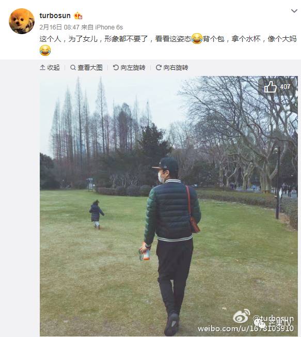The height and width of the screenshot is (337, 301).
Task: Collapse the image with 收起
Action: coord(50,68)
